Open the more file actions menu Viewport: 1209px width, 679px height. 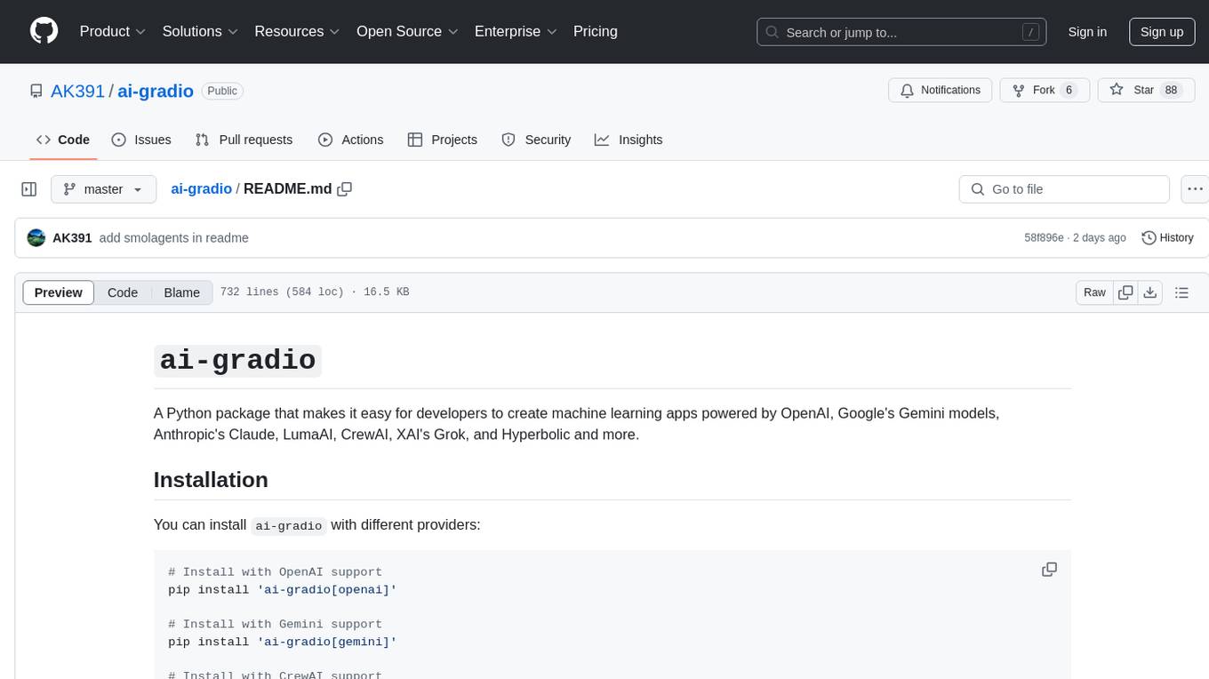click(1196, 189)
